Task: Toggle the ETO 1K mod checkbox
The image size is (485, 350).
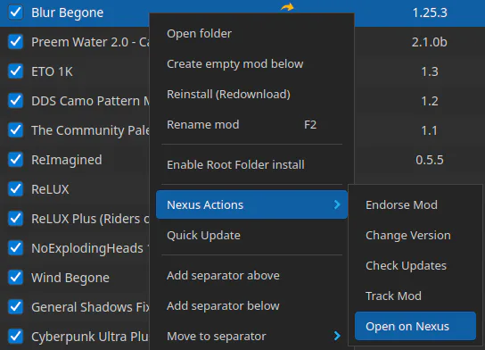Action: pyautogui.click(x=15, y=71)
